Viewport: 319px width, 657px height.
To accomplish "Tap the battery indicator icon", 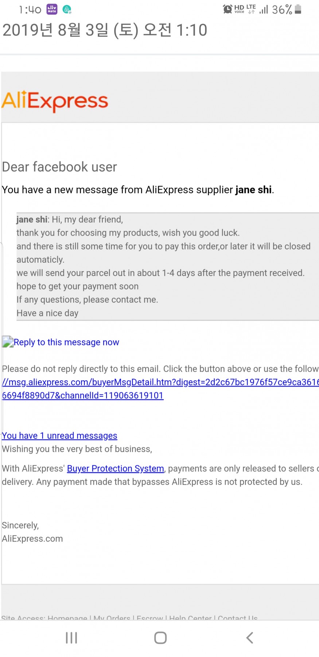I will [298, 9].
